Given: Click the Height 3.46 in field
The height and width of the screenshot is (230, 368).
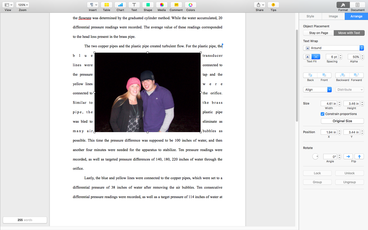Looking at the screenshot, I should pyautogui.click(x=352, y=103).
